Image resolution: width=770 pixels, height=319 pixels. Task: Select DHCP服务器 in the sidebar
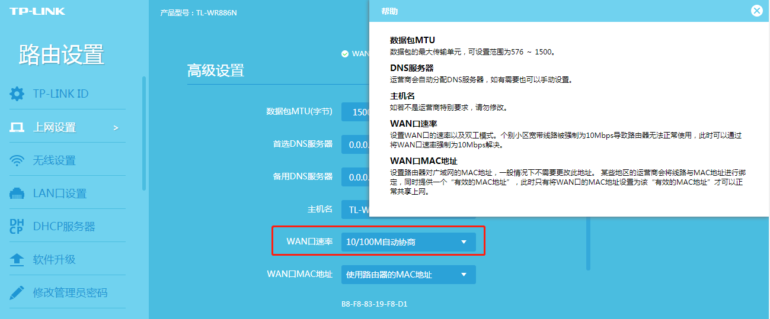64,227
